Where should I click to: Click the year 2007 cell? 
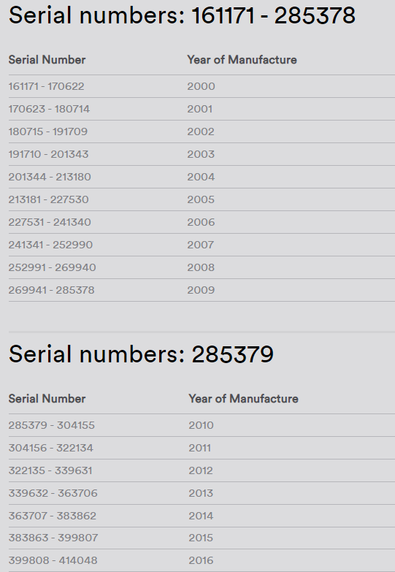click(x=201, y=245)
